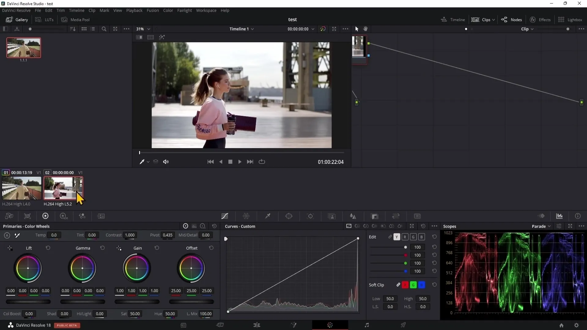Open eyedropper picker options dropdown
This screenshot has height=330, width=587.
[148, 162]
